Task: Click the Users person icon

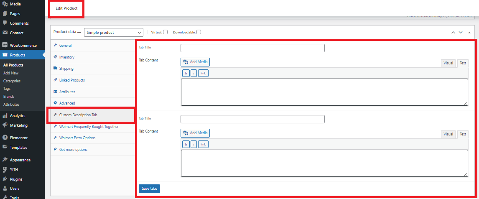Action: click(x=5, y=189)
